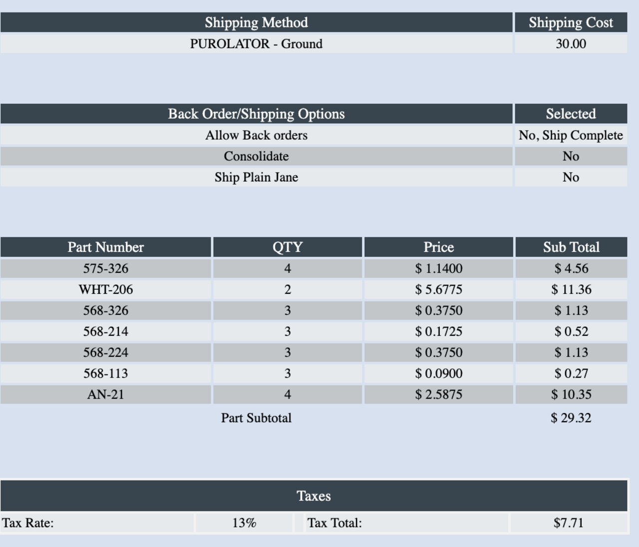This screenshot has width=639, height=547.
Task: Select the Ship Plain Jane label
Action: click(256, 177)
